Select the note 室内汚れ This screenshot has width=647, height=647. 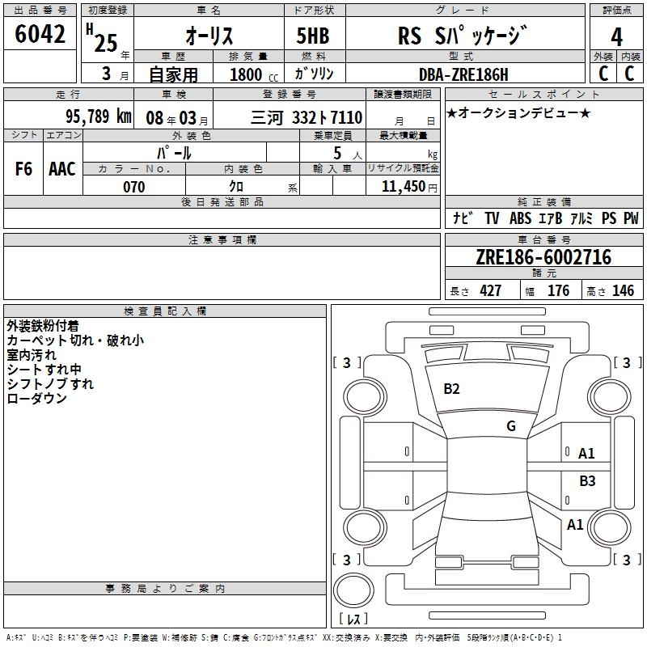32,355
